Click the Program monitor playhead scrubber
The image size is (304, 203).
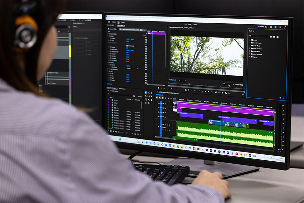[x=189, y=84]
